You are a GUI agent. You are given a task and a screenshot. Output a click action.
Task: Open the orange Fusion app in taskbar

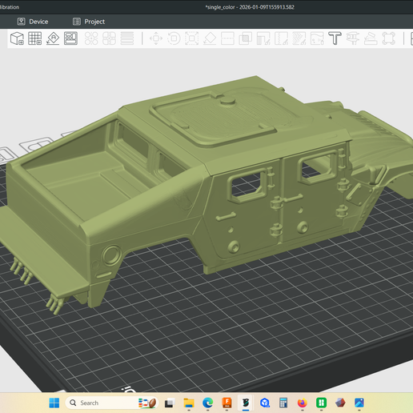[x=227, y=403]
